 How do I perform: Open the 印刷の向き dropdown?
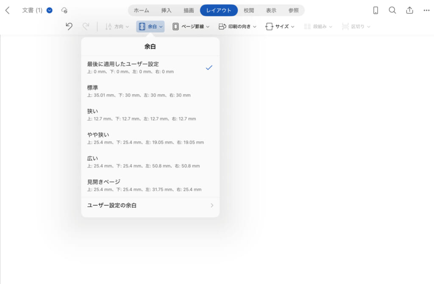[237, 26]
